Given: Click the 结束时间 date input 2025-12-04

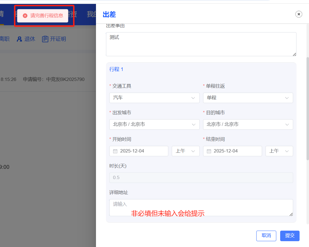Looking at the screenshot, I should pos(232,151).
